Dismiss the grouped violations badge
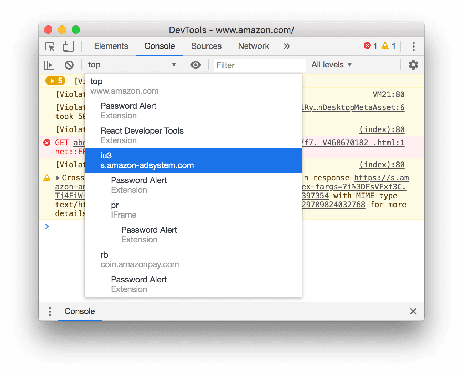Image resolution: width=463 pixels, height=376 pixels. coord(55,81)
